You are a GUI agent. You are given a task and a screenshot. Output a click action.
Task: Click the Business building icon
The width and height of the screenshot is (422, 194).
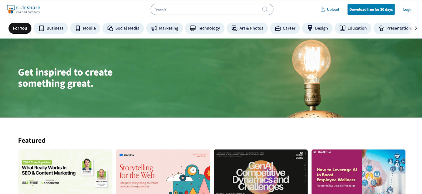click(x=41, y=28)
